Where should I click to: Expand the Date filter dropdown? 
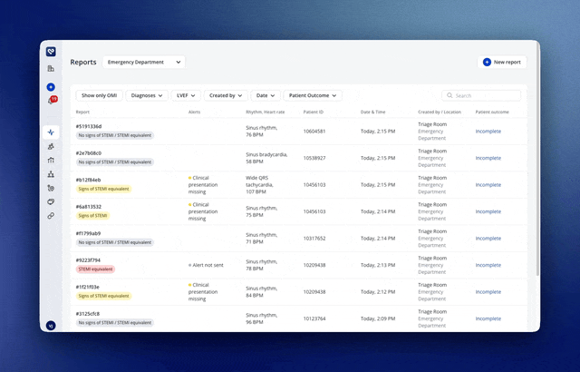[x=266, y=95]
